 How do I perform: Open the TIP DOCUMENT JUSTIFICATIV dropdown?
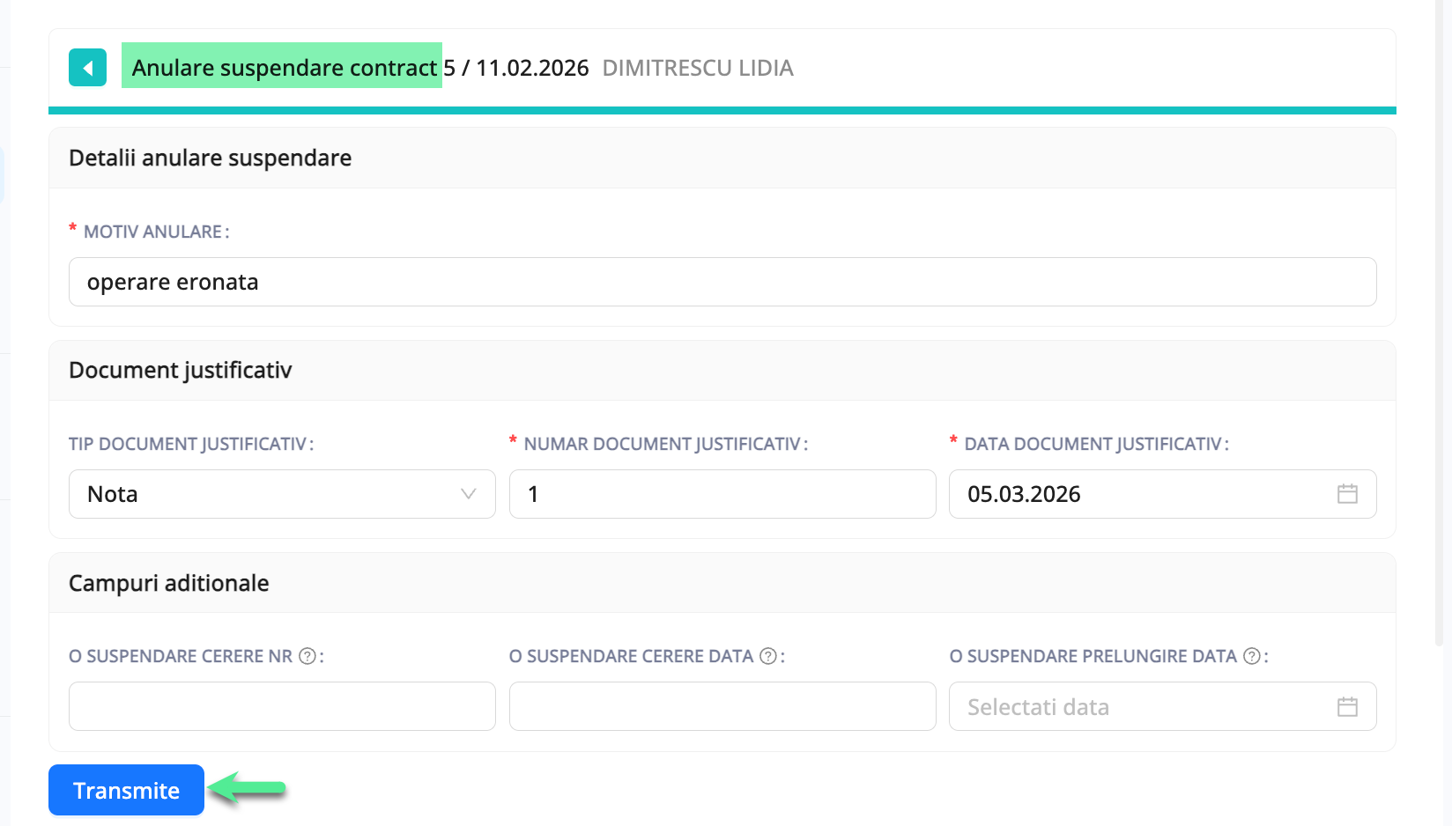[281, 494]
